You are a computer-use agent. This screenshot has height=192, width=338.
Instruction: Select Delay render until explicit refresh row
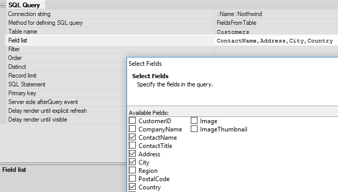click(x=66, y=111)
